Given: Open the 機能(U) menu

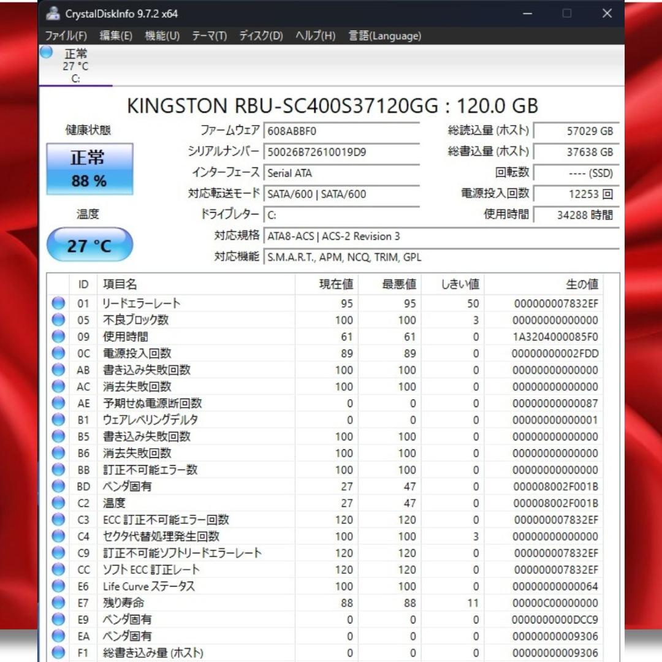Looking at the screenshot, I should pyautogui.click(x=162, y=36).
